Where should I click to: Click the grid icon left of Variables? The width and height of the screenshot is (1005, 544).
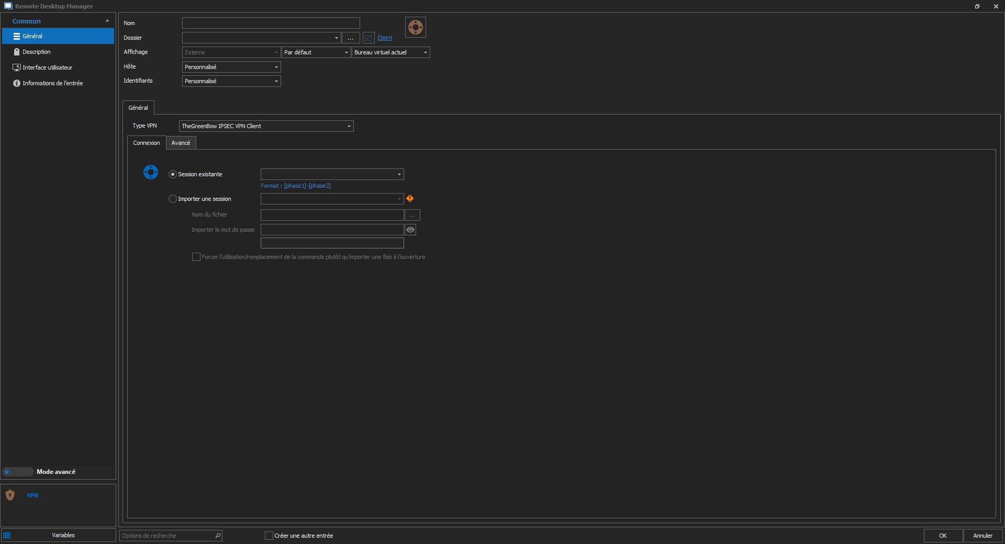[x=7, y=536]
